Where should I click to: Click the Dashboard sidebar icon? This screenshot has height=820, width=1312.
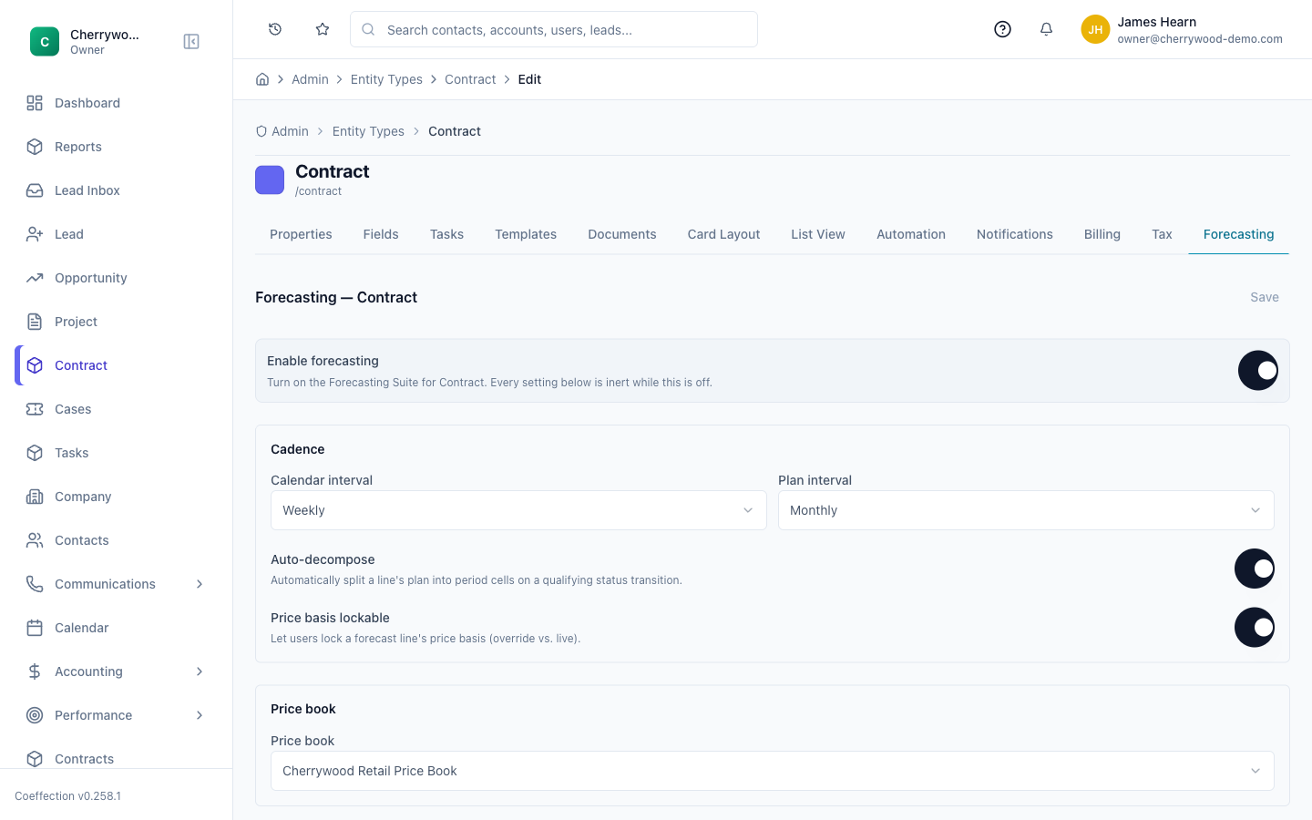(35, 103)
